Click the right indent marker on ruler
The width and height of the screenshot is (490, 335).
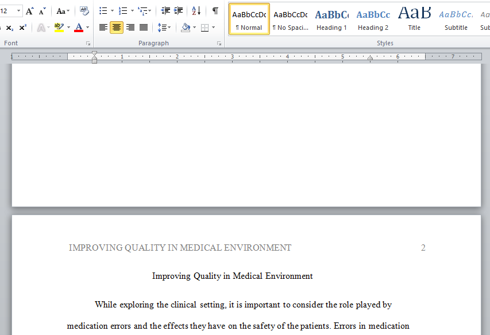[x=371, y=58]
